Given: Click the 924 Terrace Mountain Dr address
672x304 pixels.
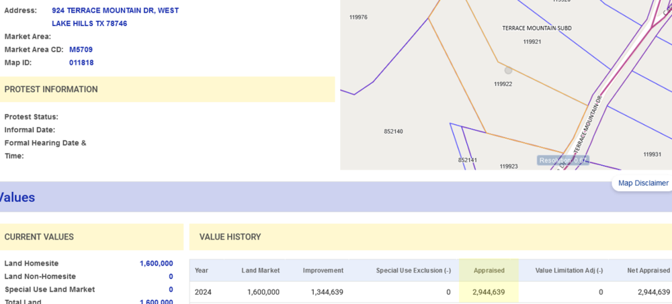Looking at the screenshot, I should pos(115,17).
